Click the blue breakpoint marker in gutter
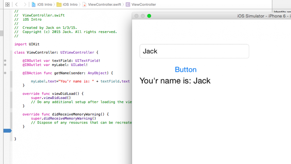Image resolution: width=291 pixels, height=164 pixels. (x=7, y=131)
